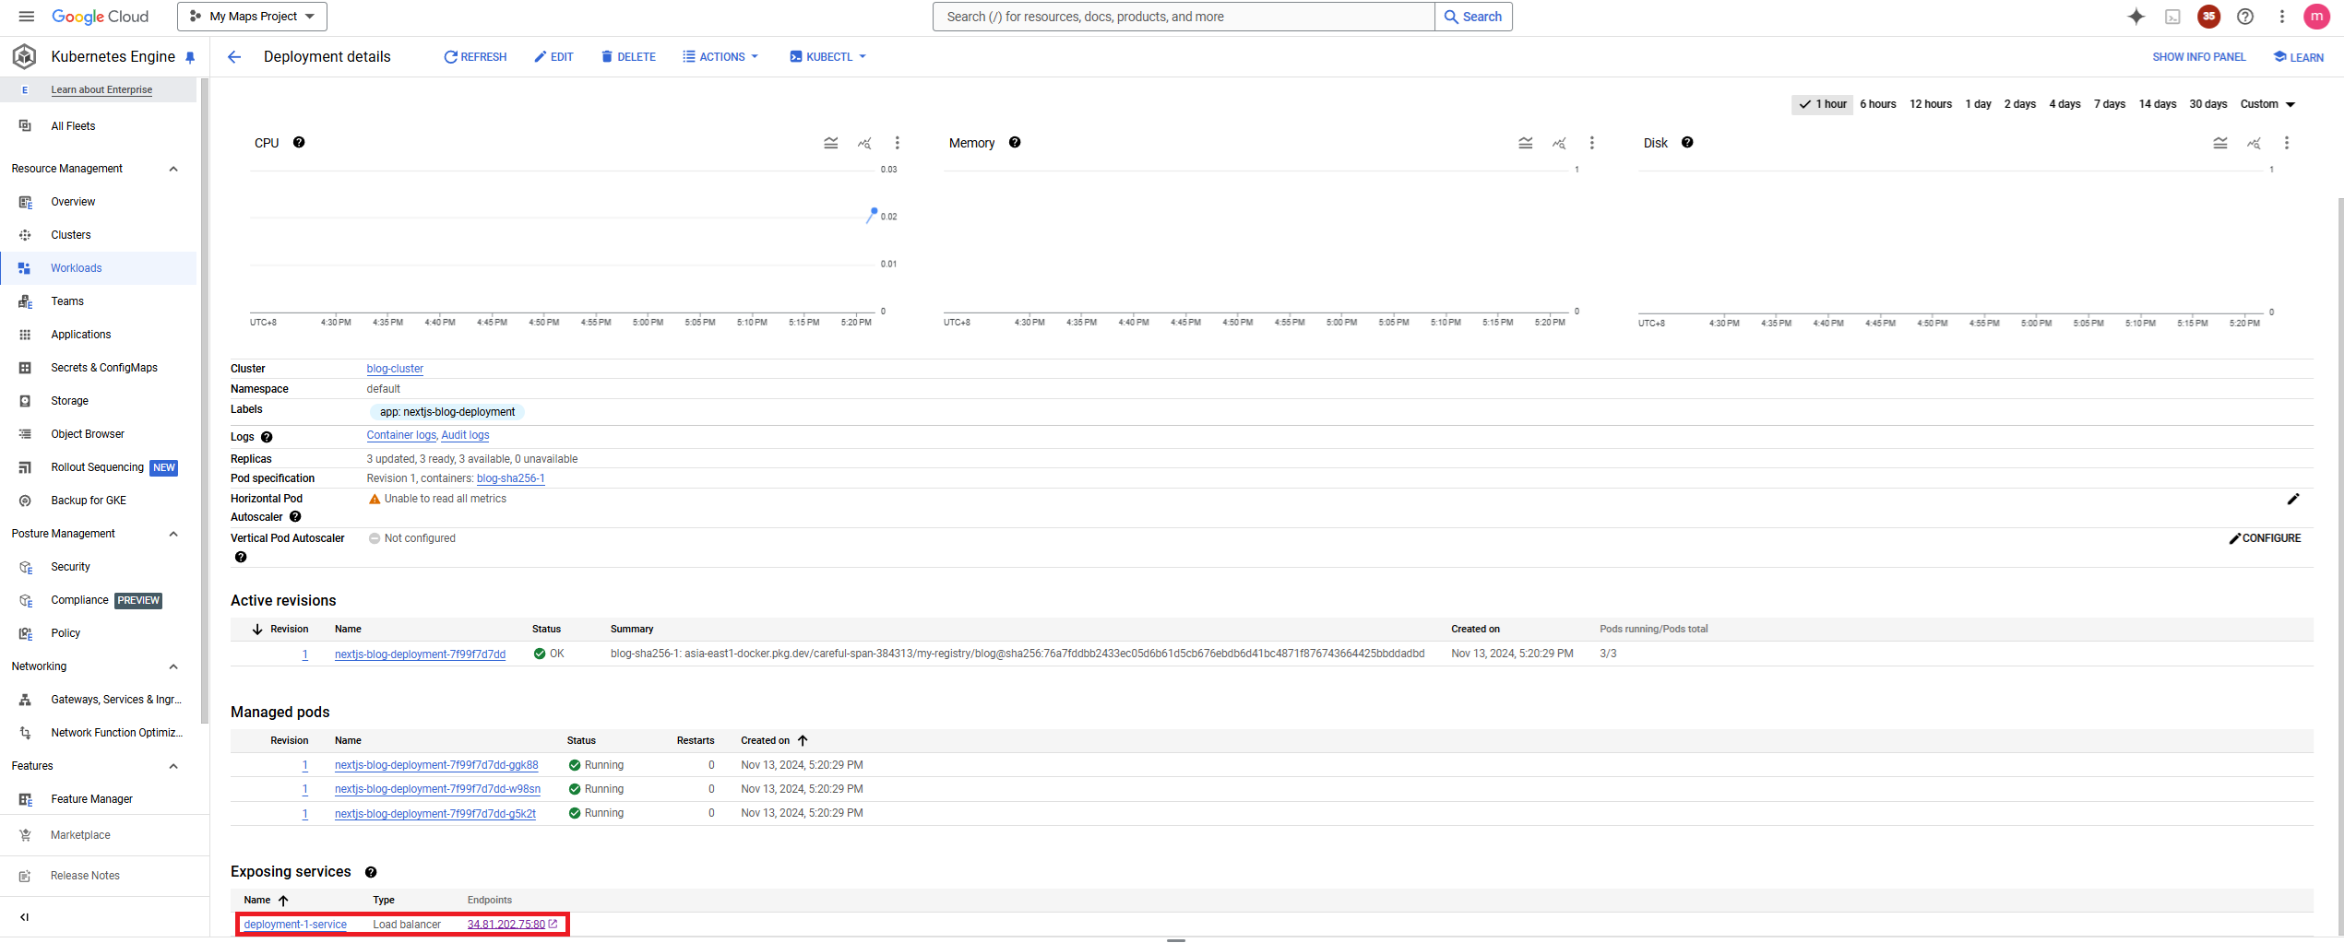
Task: Collapse the Resource Management section
Action: pyautogui.click(x=173, y=169)
